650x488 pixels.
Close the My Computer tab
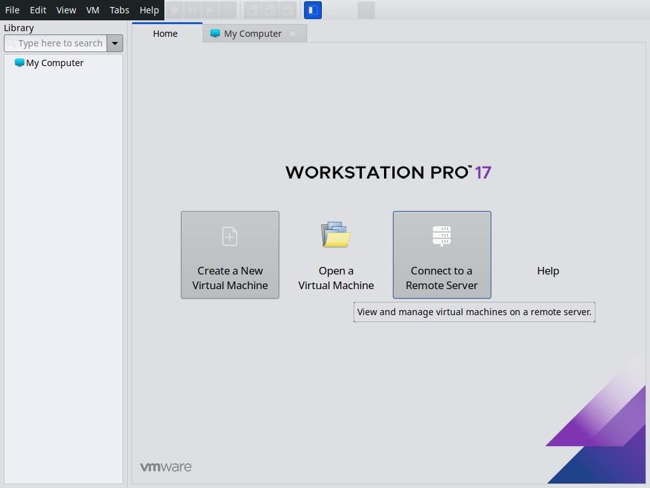point(293,34)
